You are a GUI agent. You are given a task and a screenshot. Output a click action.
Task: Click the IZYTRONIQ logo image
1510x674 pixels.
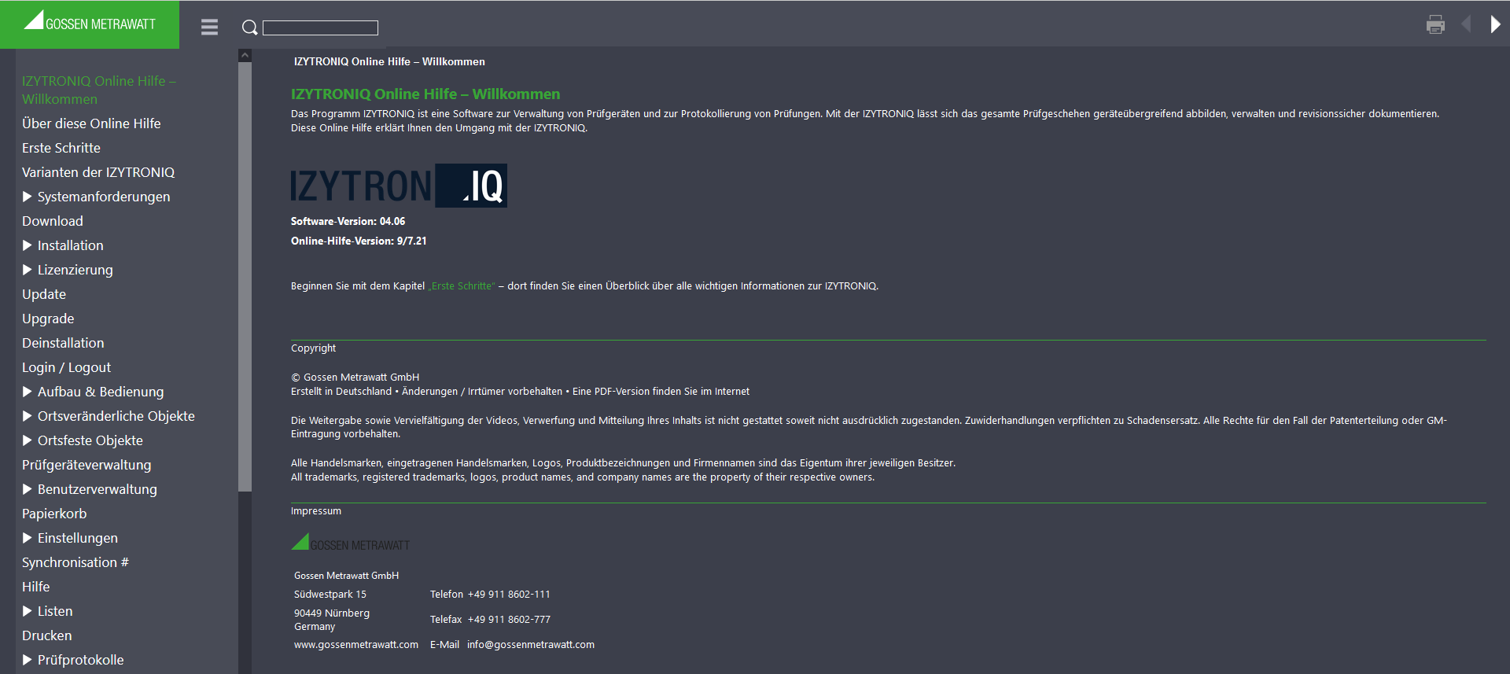399,186
